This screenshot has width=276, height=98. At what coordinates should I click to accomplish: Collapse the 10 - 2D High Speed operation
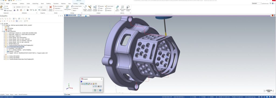click(x=4, y=47)
